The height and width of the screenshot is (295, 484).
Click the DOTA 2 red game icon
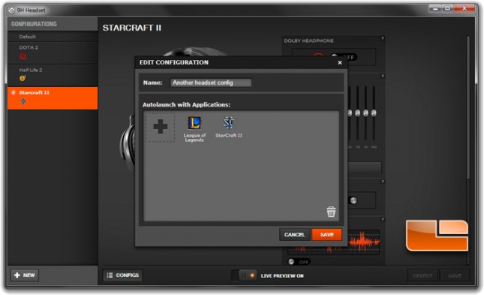(23, 56)
